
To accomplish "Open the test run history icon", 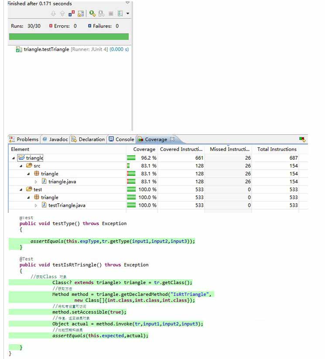I will pyautogui.click(x=120, y=14).
